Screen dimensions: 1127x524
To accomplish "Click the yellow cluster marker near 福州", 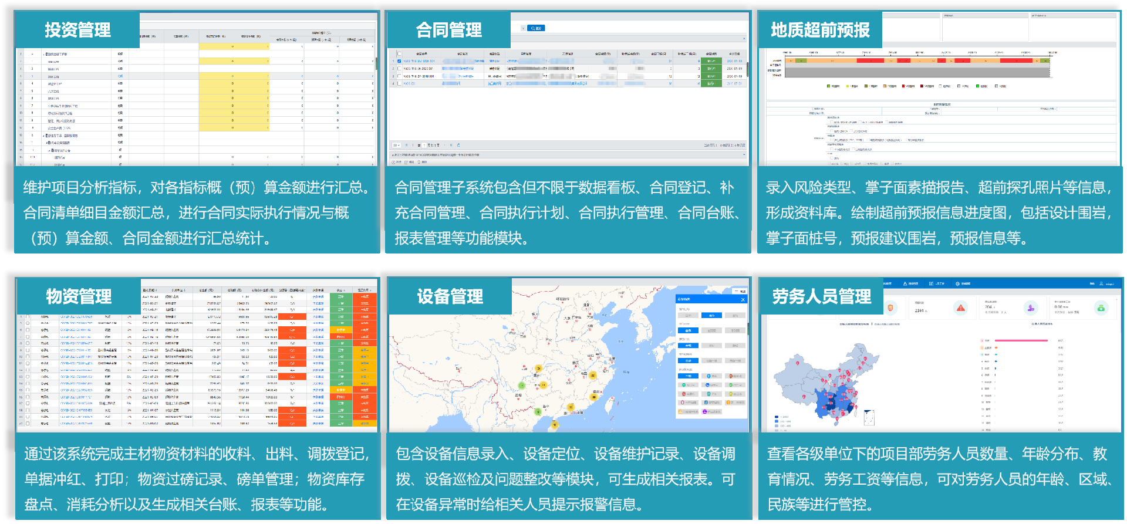I will click(x=594, y=397).
